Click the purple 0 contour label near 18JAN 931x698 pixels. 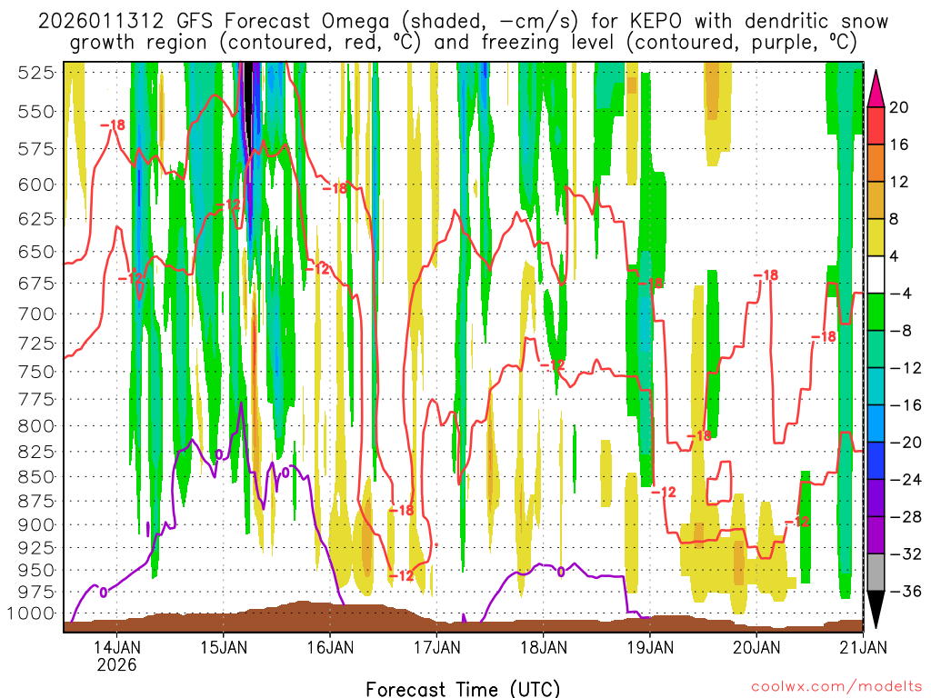(561, 572)
